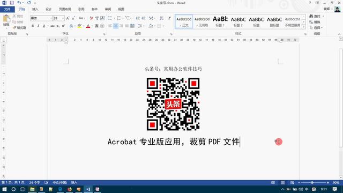The width and height of the screenshot is (343, 193).
Task: Open the font size dropdown
Action: (63, 18)
